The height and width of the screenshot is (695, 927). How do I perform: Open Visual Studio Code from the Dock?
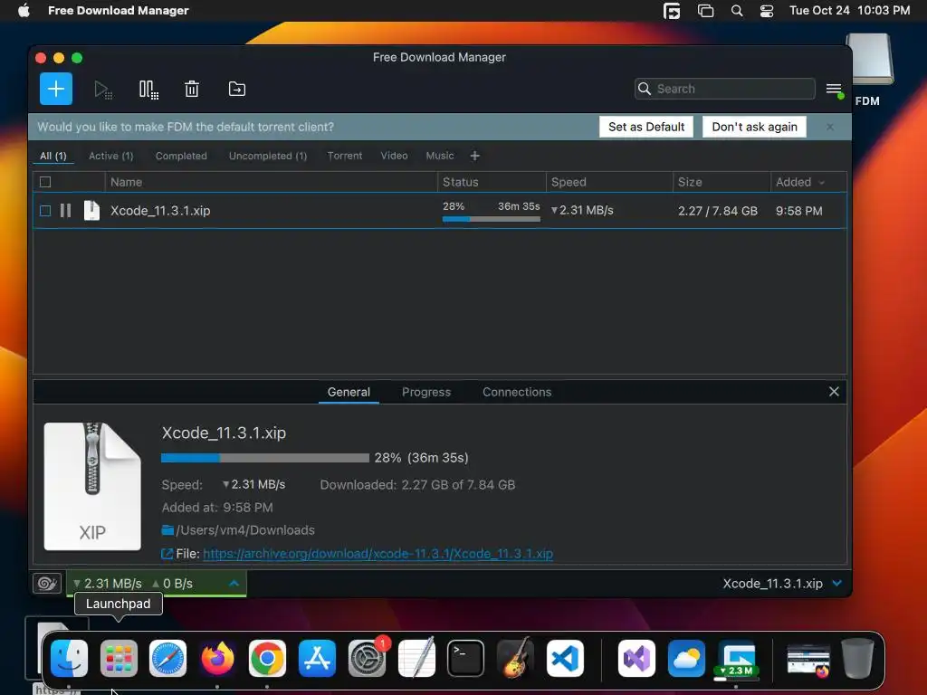coord(565,659)
